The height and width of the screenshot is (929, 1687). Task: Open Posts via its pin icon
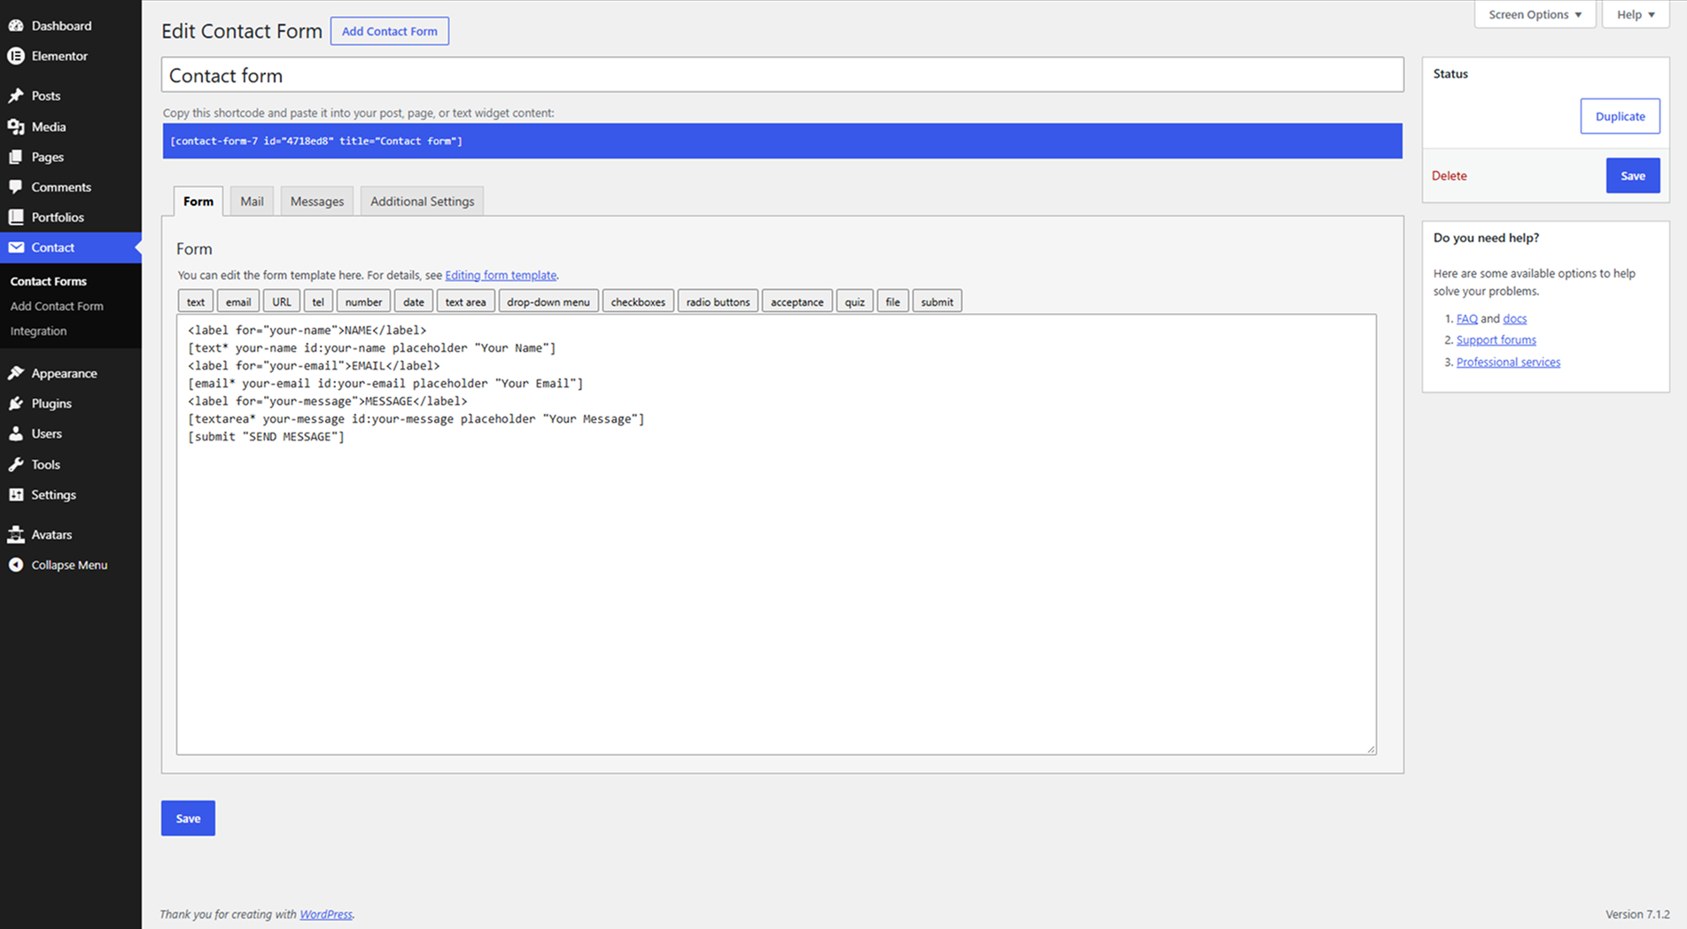click(x=16, y=96)
